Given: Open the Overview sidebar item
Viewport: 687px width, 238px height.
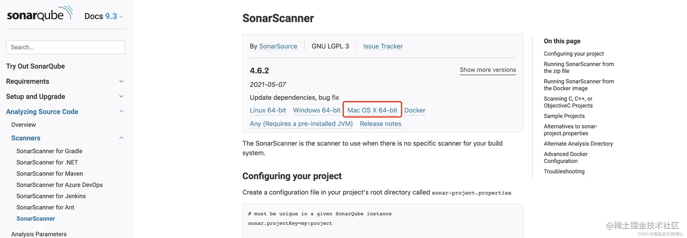Looking at the screenshot, I should click(x=24, y=125).
